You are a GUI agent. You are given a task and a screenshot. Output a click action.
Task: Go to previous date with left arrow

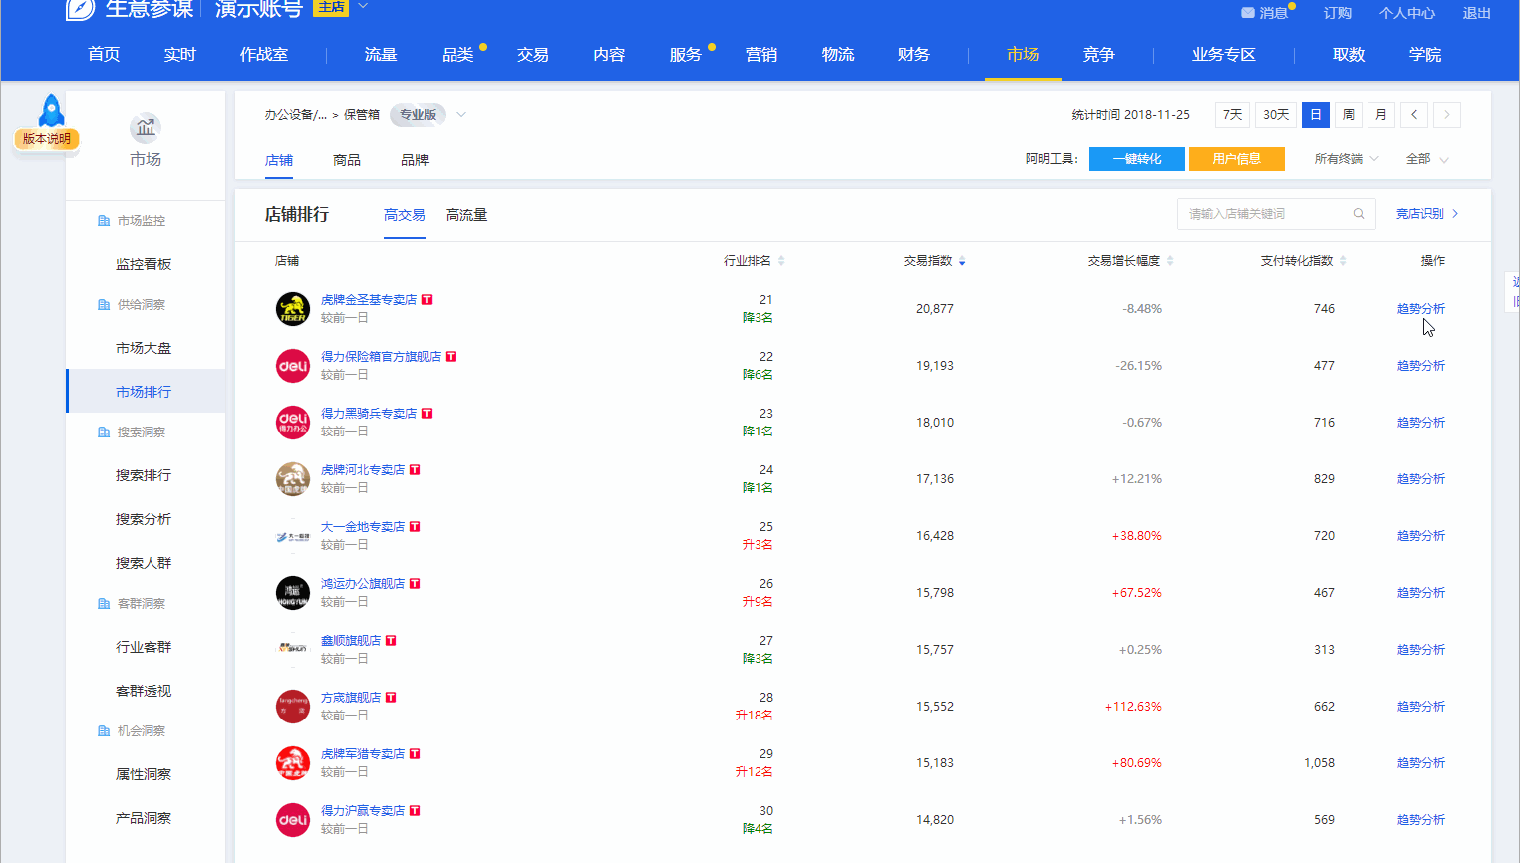1414,115
